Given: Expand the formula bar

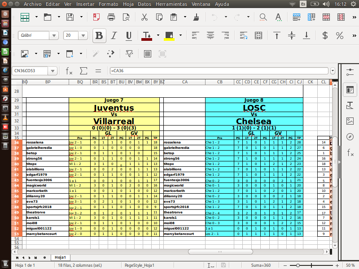Looking at the screenshot, I should 333,71.
